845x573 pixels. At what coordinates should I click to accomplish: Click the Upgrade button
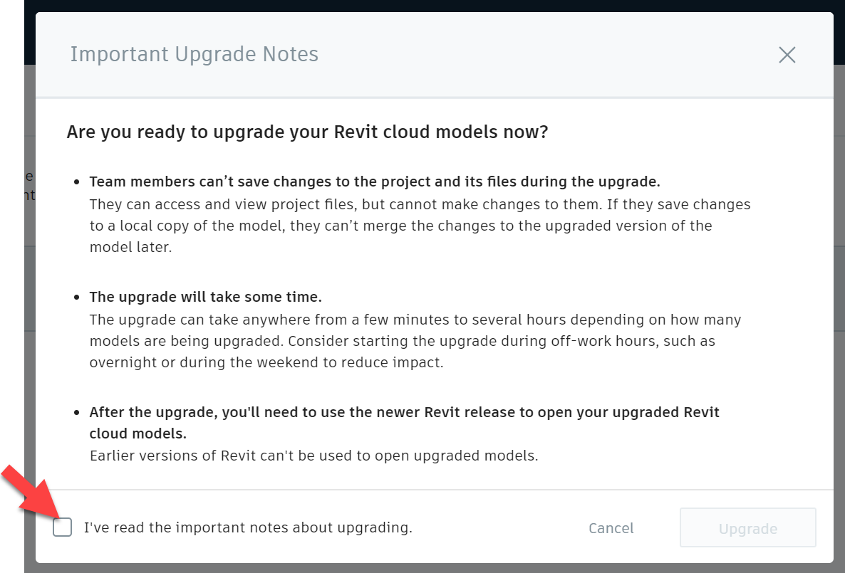click(x=747, y=528)
